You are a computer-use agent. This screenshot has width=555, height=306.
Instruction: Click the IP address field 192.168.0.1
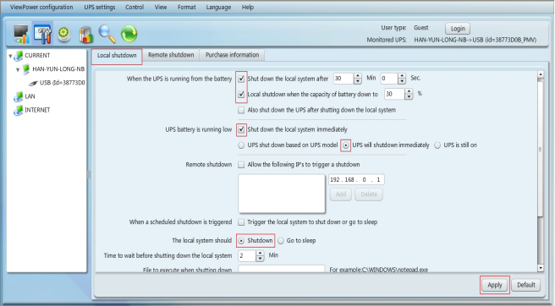click(356, 180)
